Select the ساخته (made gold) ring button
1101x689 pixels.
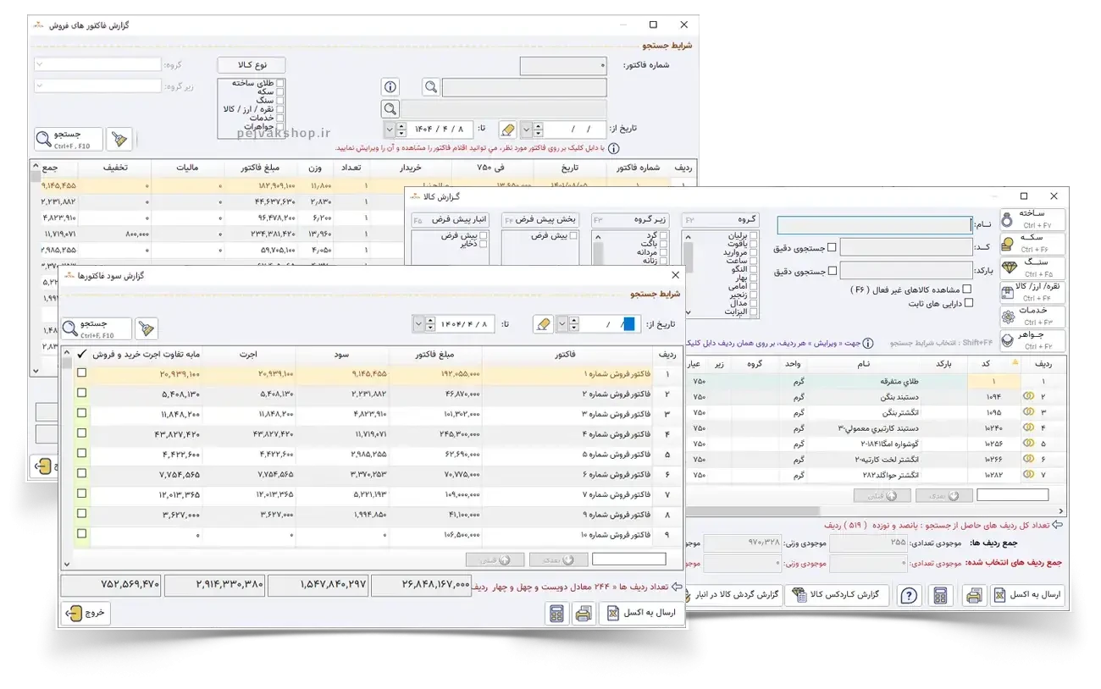click(x=1032, y=219)
